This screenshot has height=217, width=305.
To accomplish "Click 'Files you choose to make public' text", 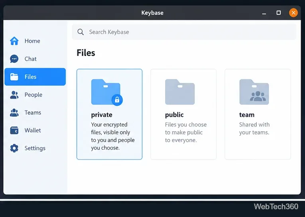I will point(186,132).
